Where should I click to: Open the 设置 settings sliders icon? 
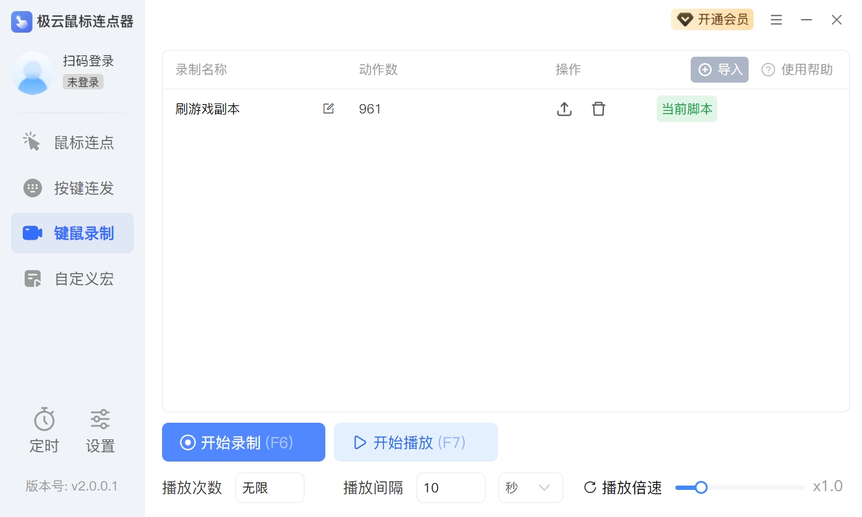(100, 420)
